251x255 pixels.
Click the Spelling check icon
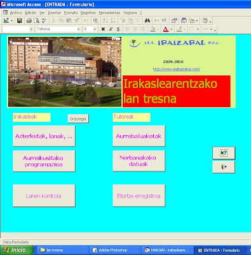[x=44, y=20]
